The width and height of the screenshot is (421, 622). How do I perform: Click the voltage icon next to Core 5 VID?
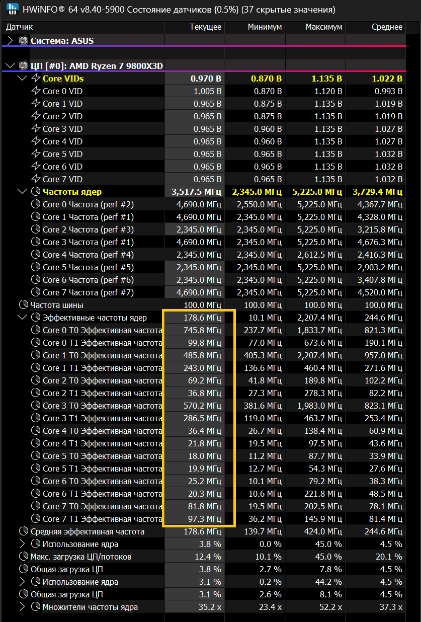[36, 153]
